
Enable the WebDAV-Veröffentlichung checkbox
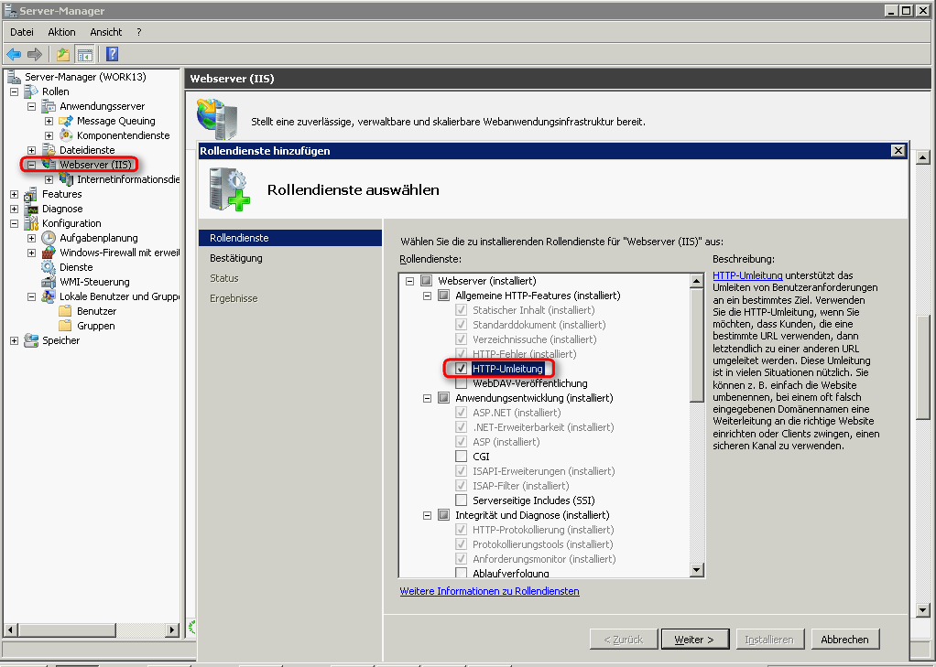pyautogui.click(x=462, y=383)
